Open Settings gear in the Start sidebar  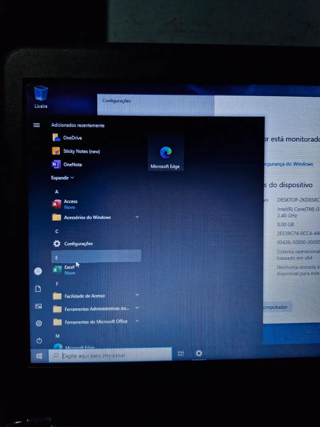click(x=39, y=323)
